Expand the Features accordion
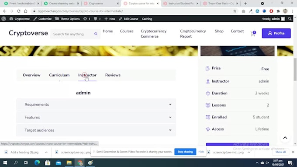The width and height of the screenshot is (297, 167). (96, 117)
